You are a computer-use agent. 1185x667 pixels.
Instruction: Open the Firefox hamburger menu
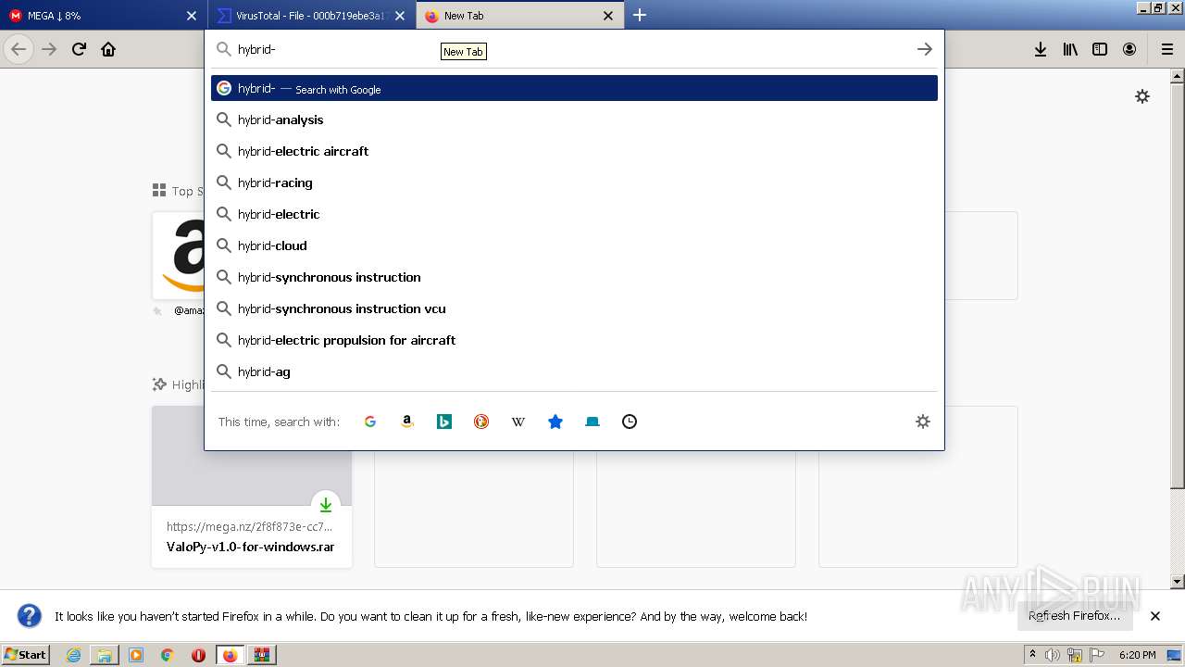(1167, 49)
